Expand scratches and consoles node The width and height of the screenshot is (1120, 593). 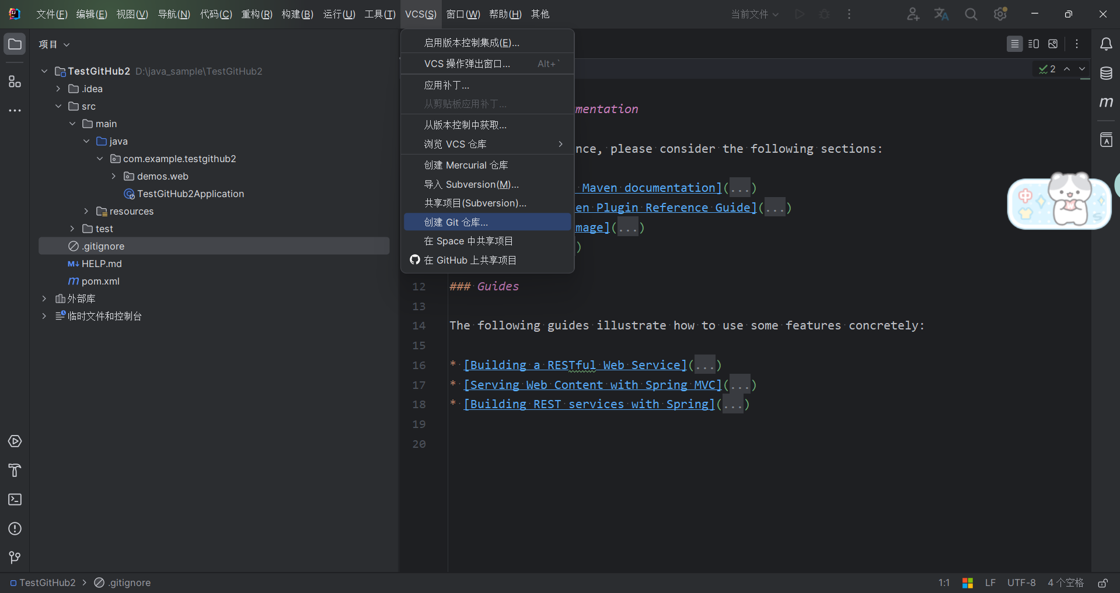44,316
